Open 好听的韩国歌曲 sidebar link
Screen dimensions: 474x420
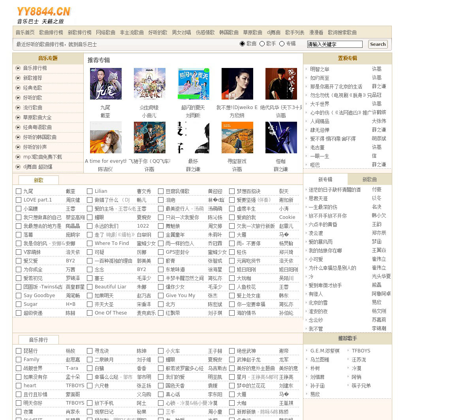39,137
